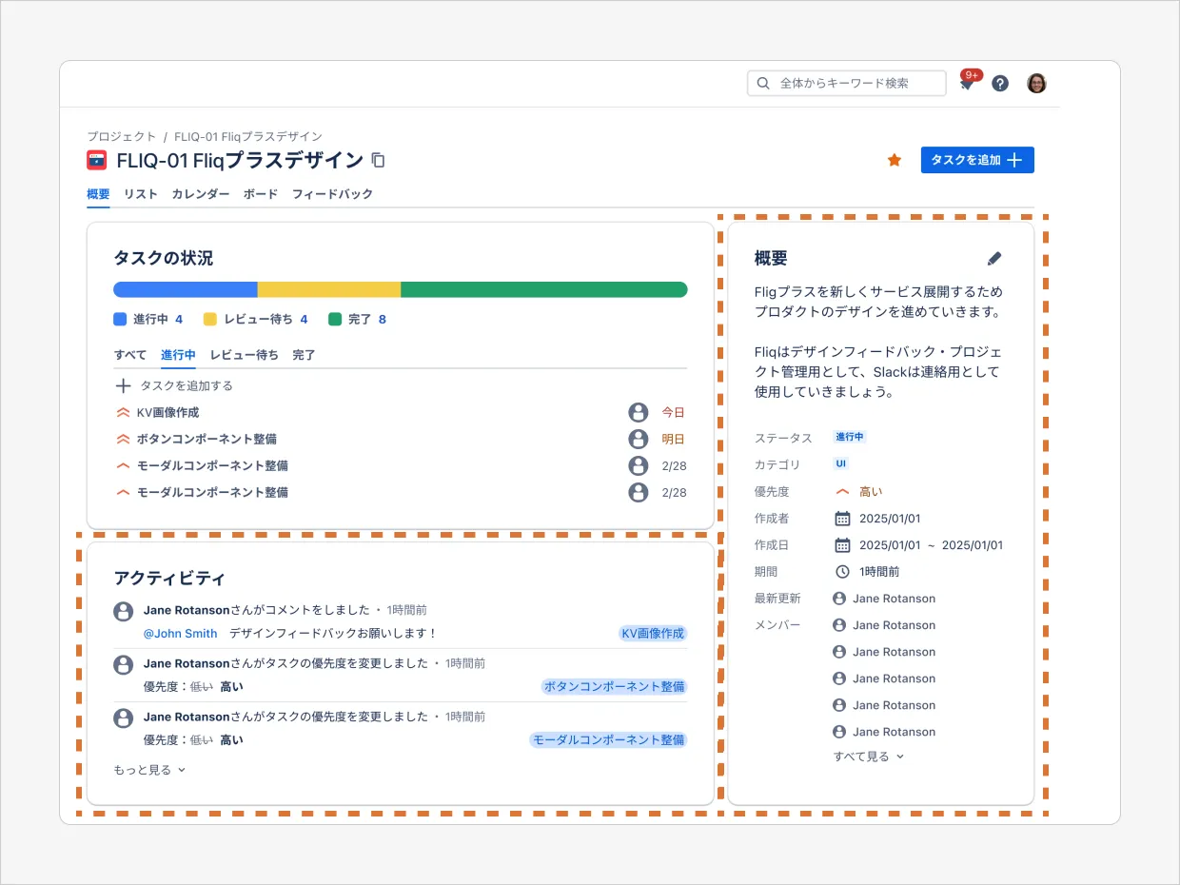The image size is (1180, 885).
Task: Click the calendar icon in the 作成者 row
Action: [x=842, y=519]
